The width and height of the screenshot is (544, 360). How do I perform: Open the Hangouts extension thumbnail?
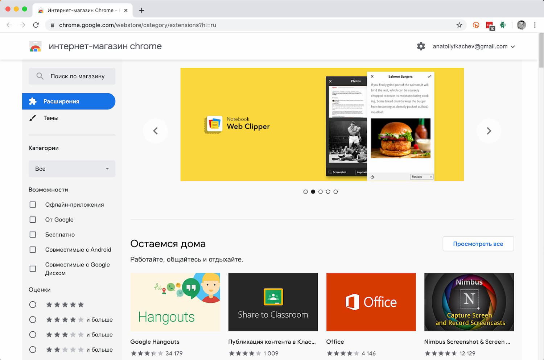(x=175, y=302)
